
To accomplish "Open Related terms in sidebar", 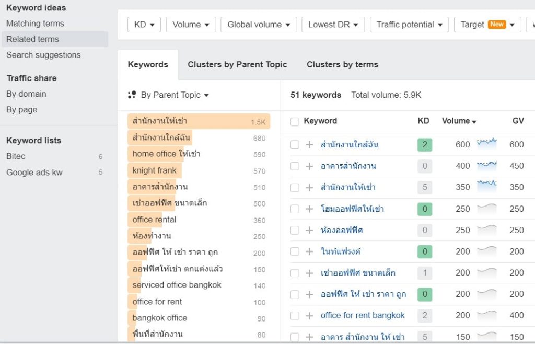I will pos(55,39).
